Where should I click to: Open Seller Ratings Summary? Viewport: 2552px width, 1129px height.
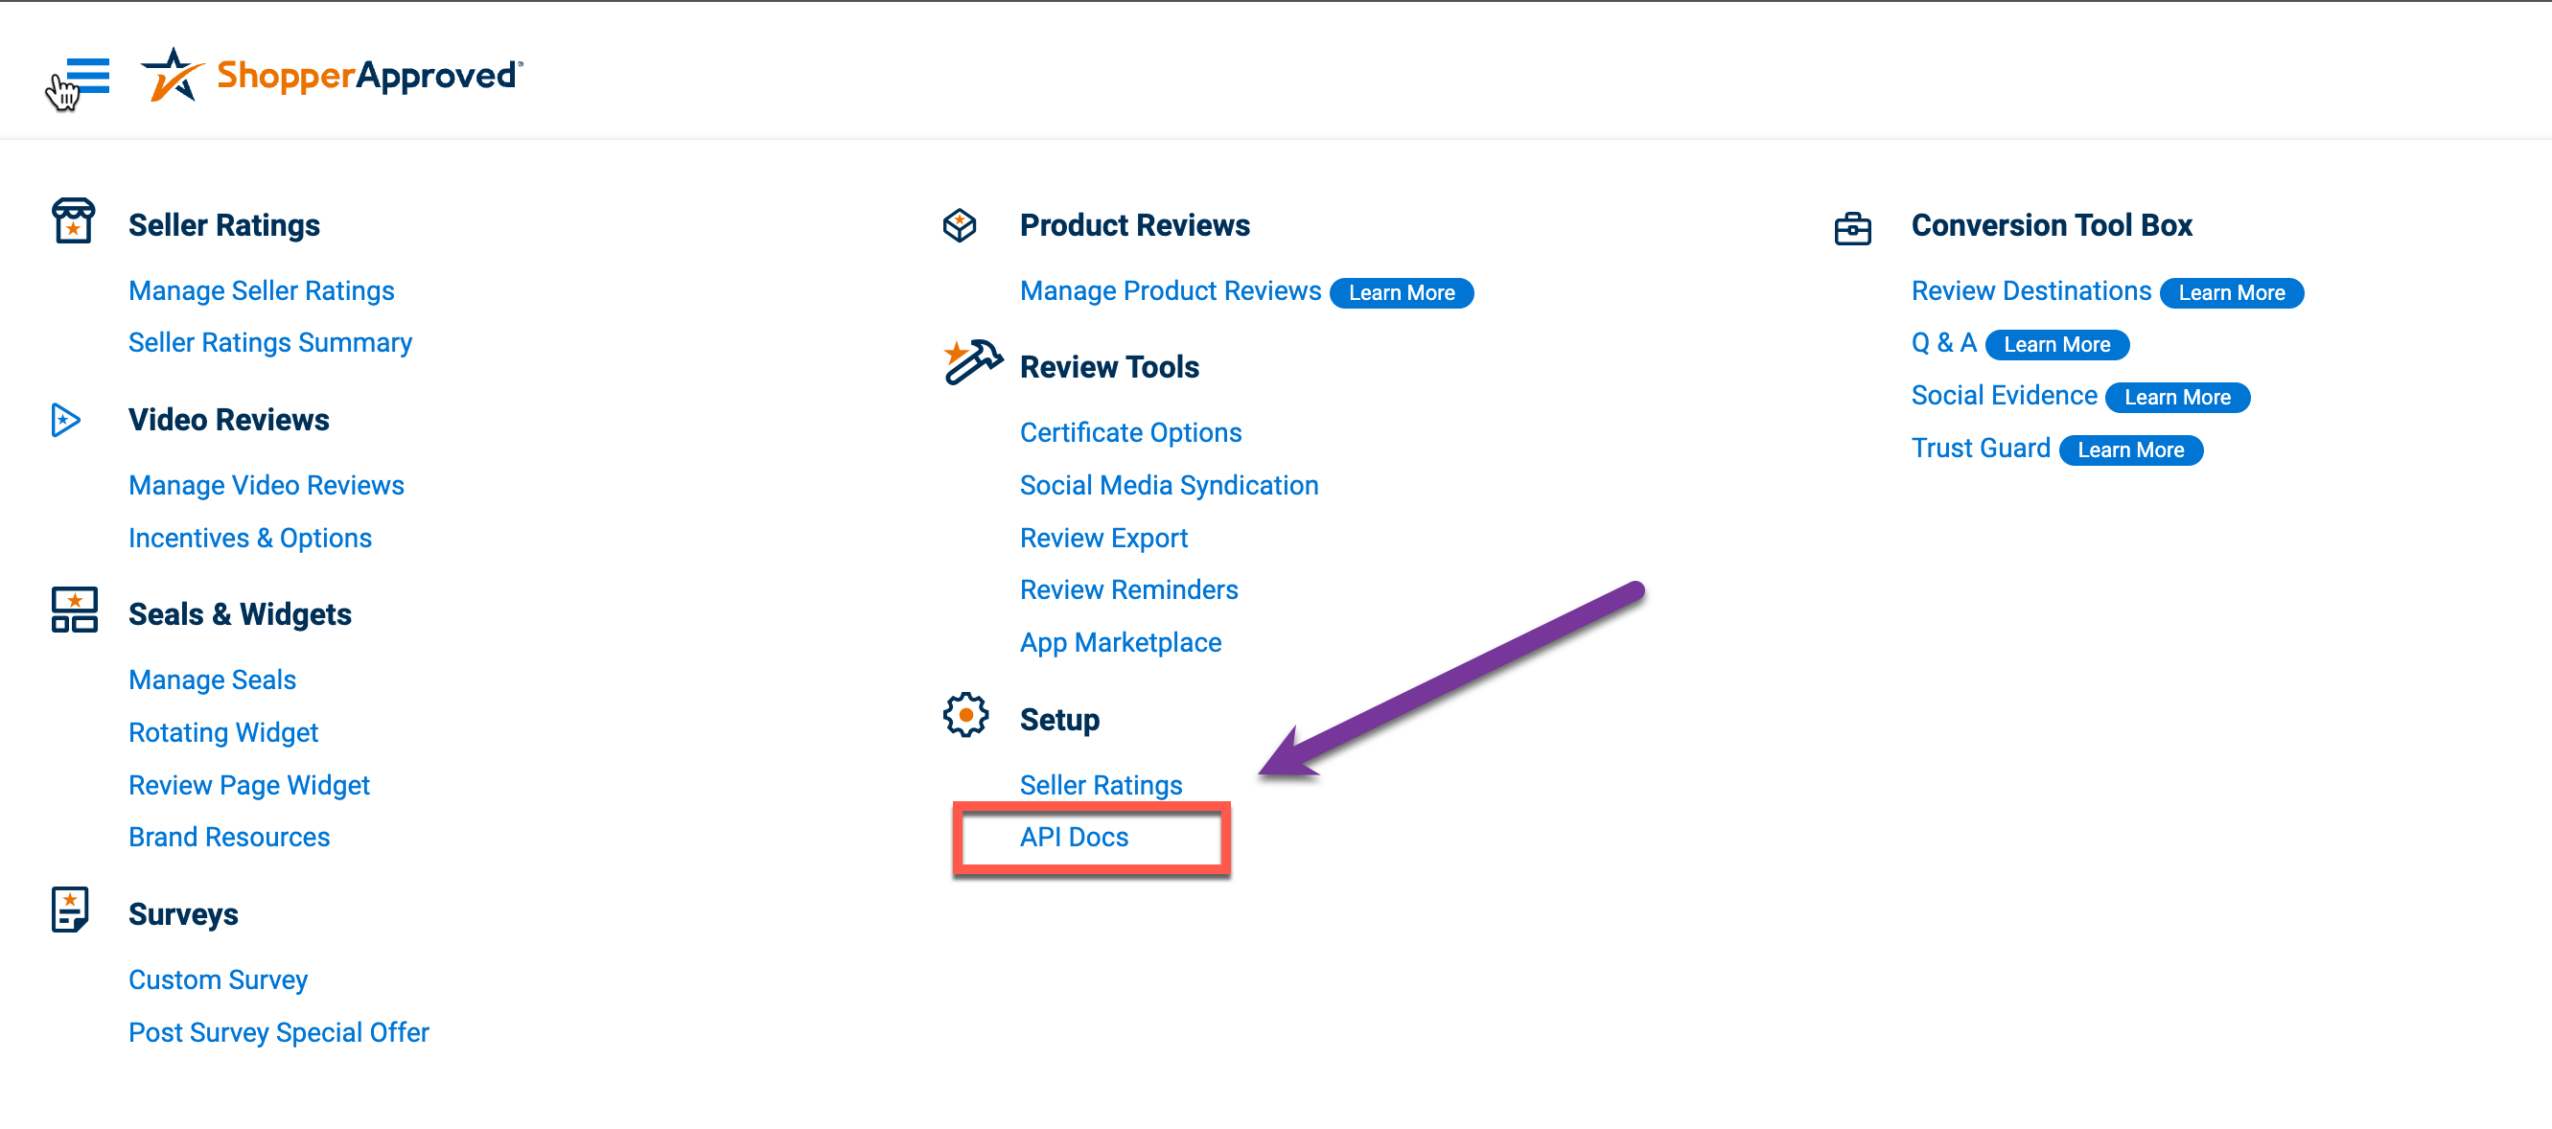(x=270, y=343)
